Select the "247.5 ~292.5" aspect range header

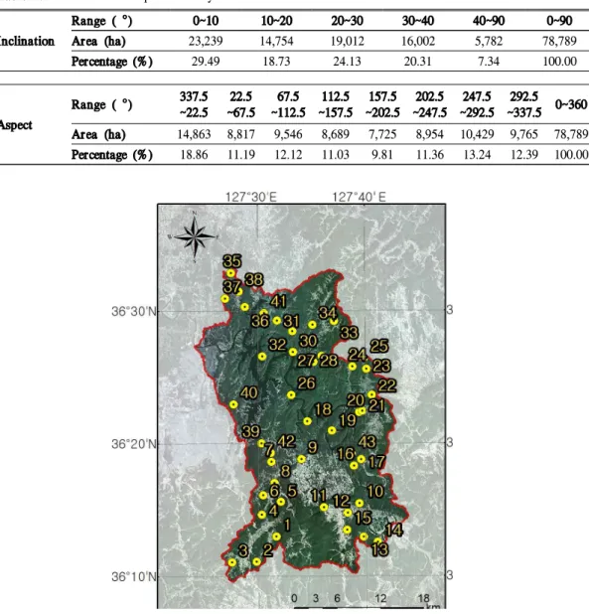tap(477, 104)
